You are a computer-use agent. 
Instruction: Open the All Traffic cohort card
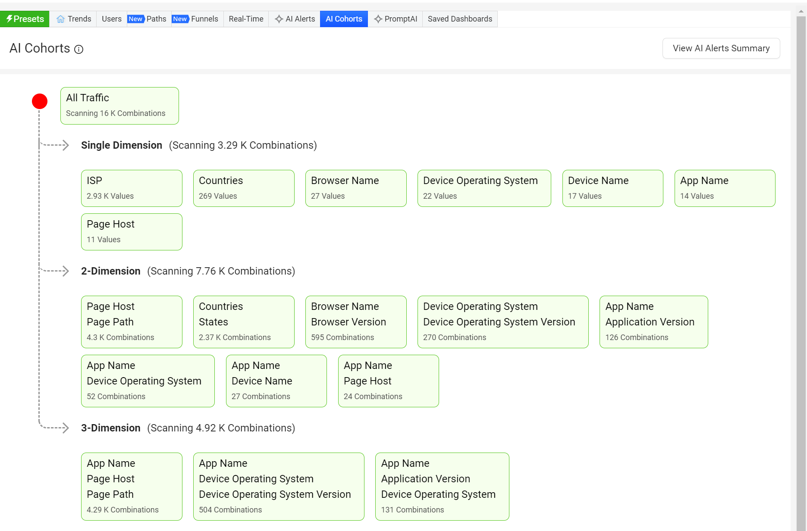(119, 106)
